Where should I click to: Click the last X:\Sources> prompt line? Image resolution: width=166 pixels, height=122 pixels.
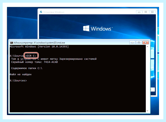(18, 81)
